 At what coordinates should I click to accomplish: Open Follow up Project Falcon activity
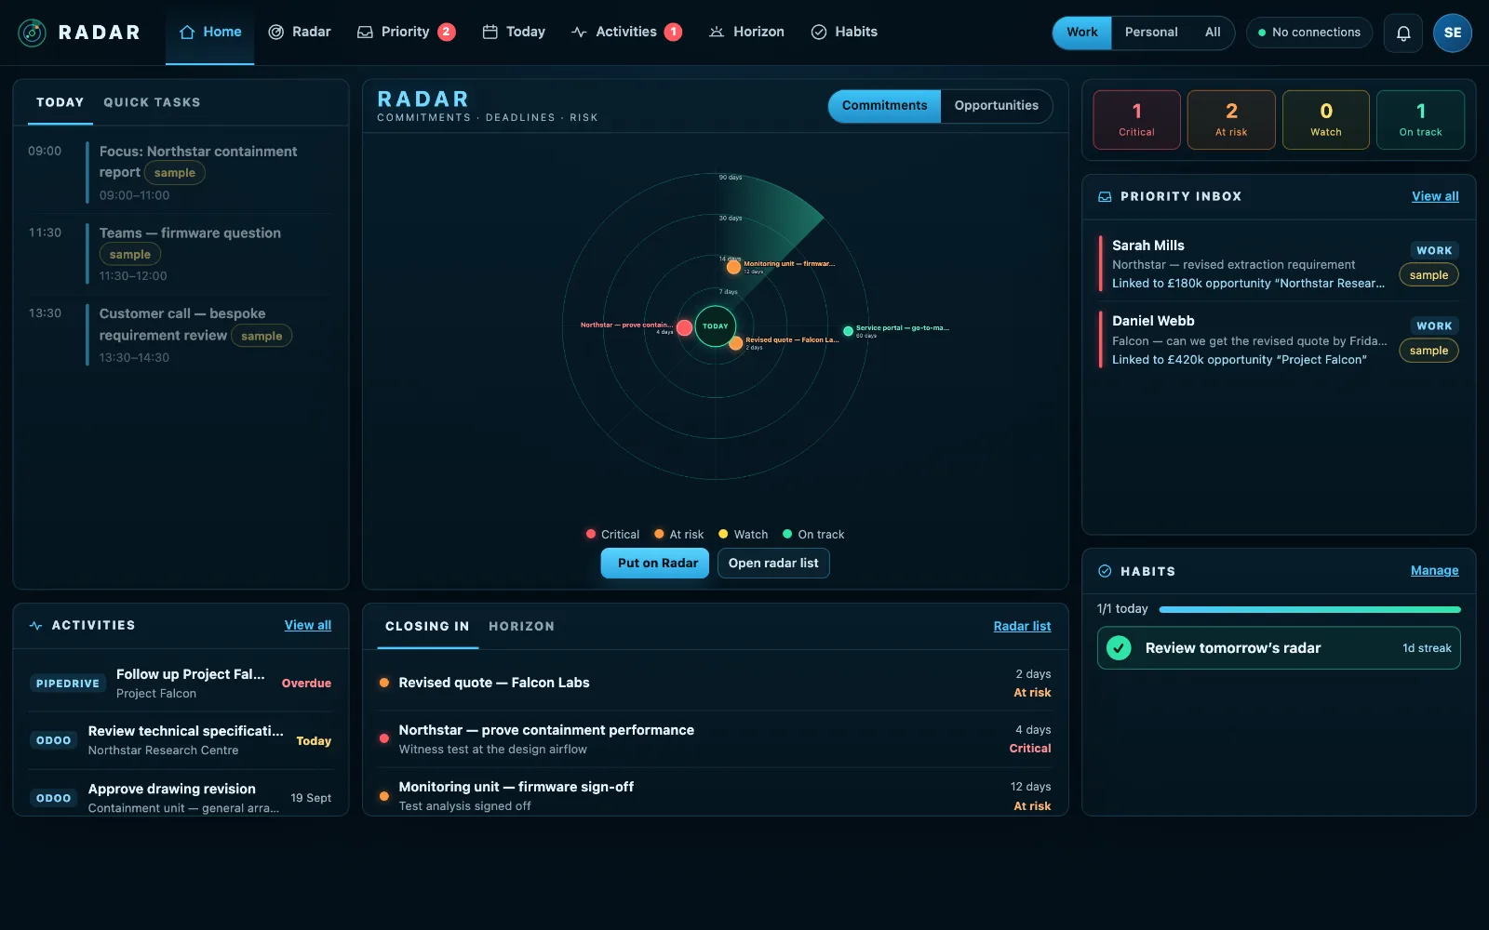[x=181, y=684]
